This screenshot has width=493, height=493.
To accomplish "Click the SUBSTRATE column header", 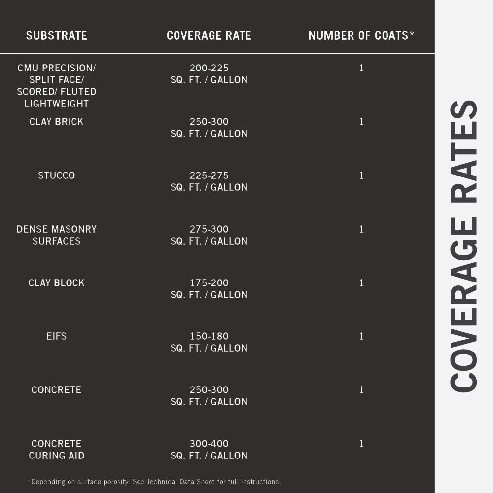I will tap(56, 35).
